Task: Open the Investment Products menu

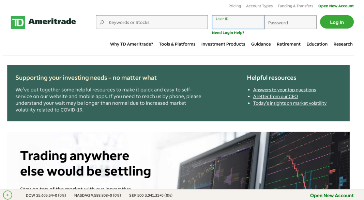Action: pos(223,44)
